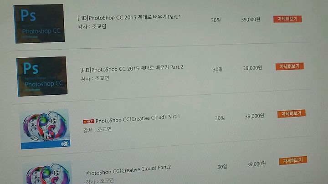
Task: Click the Ps logo on the Part.2 thumbnail
Action: coord(31,68)
